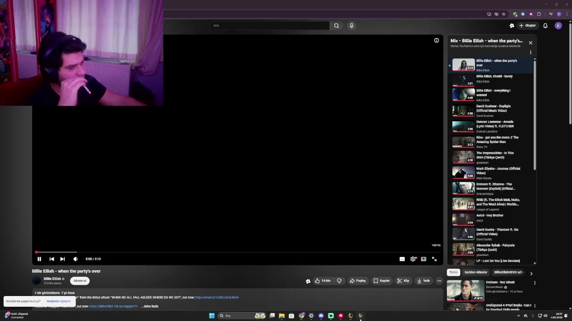Viewport: 572px width, 321px height.
Task: Select the Tümü filter chip
Action: click(x=454, y=272)
